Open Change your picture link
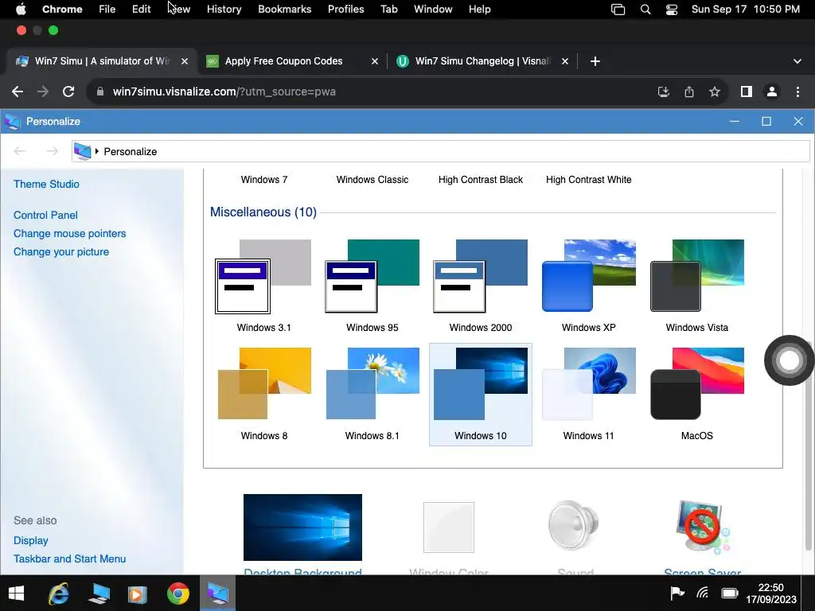The width and height of the screenshot is (815, 611). point(61,252)
